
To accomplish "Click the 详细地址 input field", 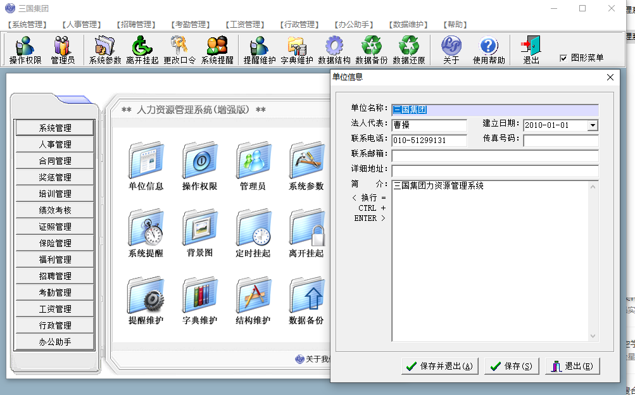I will click(495, 171).
